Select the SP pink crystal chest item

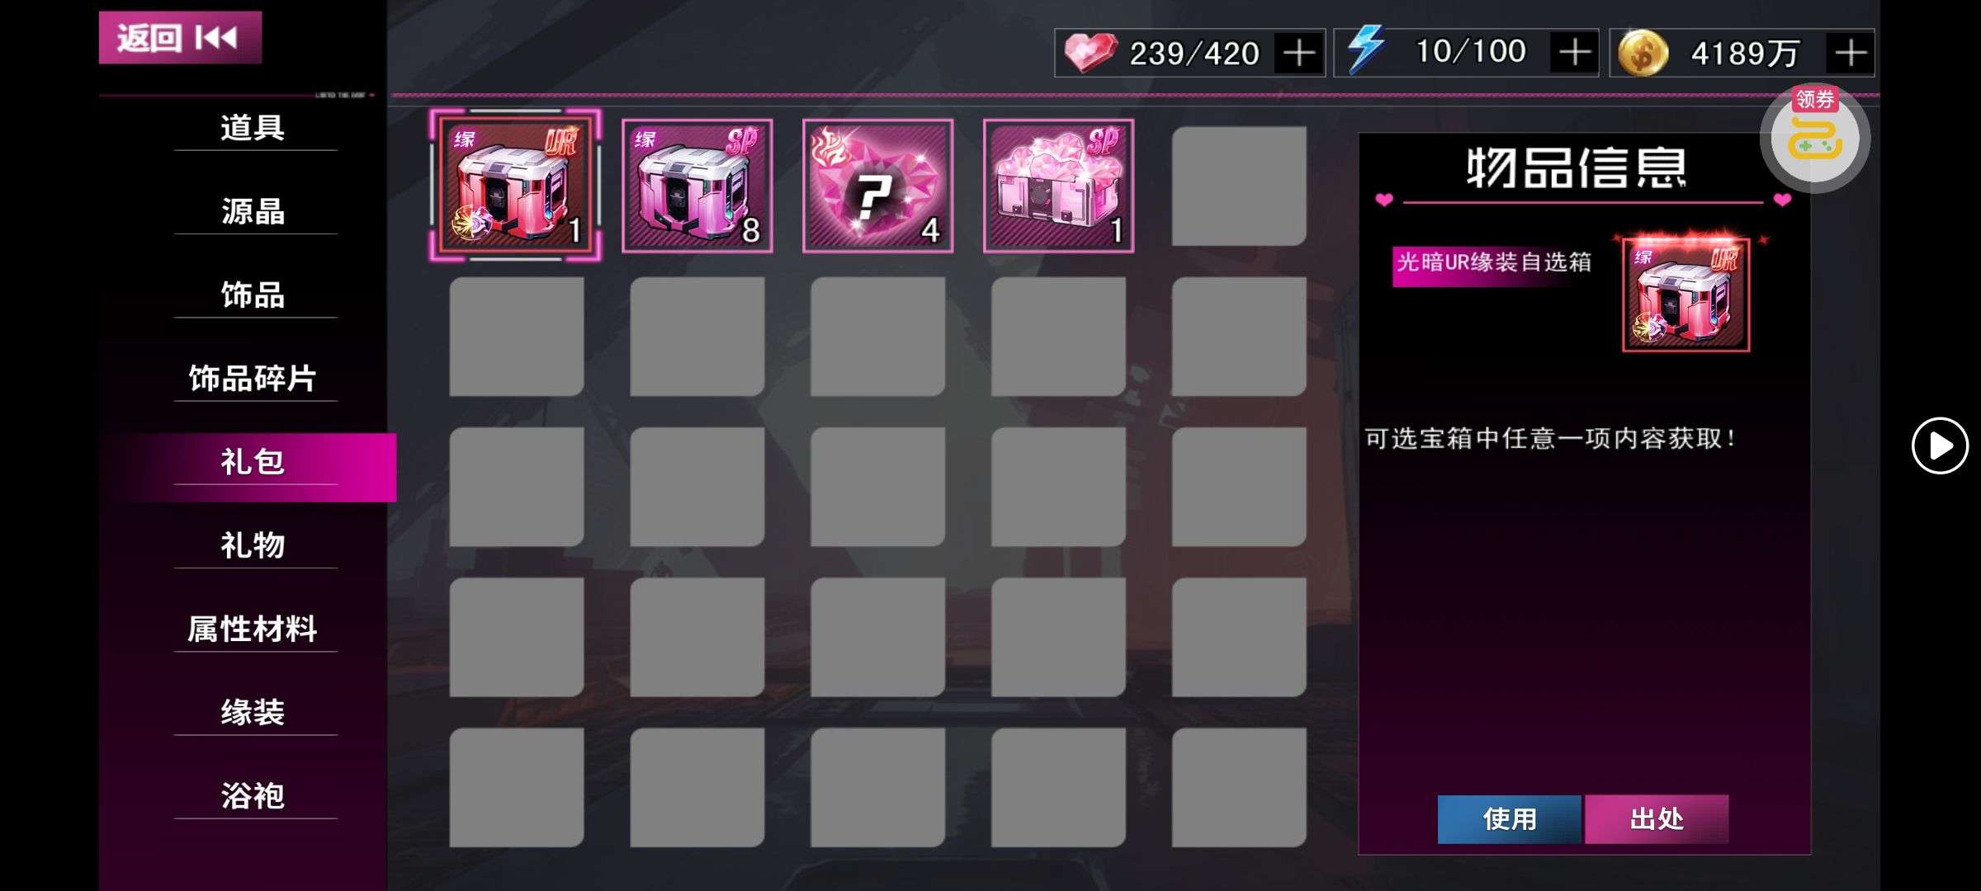[1058, 186]
